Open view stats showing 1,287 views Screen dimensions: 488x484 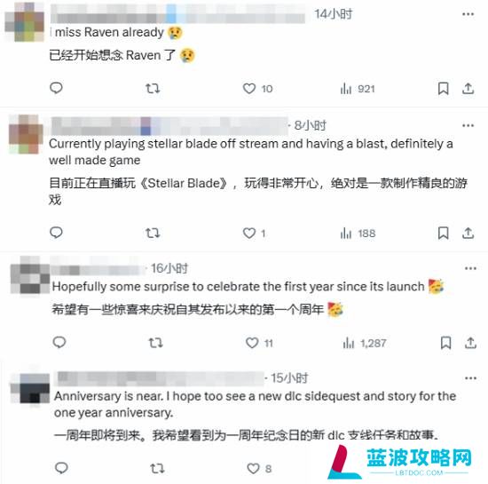pos(365,343)
